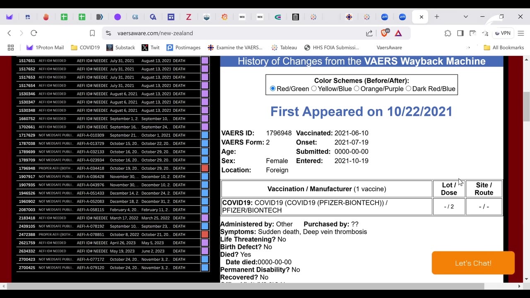Click AEFI-A-034418 in the table
The width and height of the screenshot is (530, 298).
(x=91, y=168)
